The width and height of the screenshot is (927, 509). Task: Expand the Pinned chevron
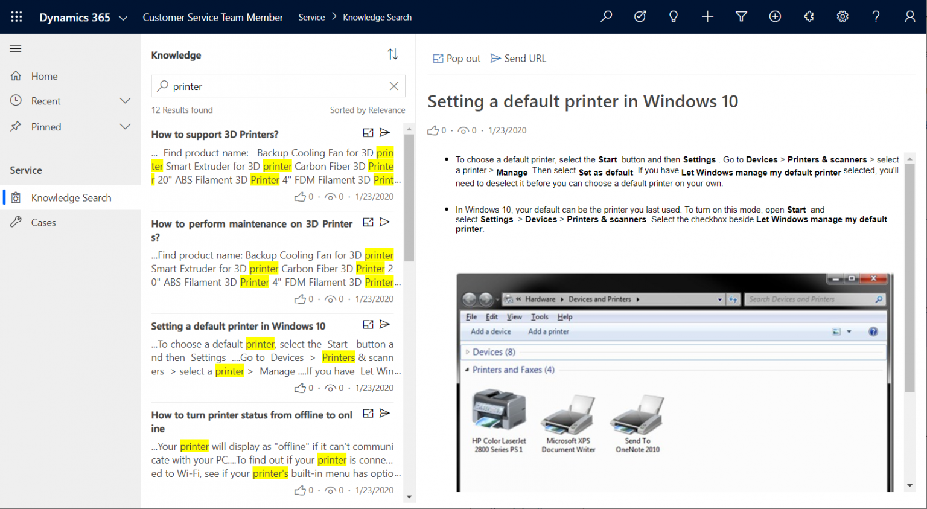pyautogui.click(x=125, y=127)
